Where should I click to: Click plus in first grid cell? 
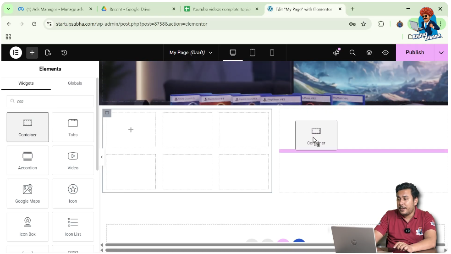(x=131, y=130)
